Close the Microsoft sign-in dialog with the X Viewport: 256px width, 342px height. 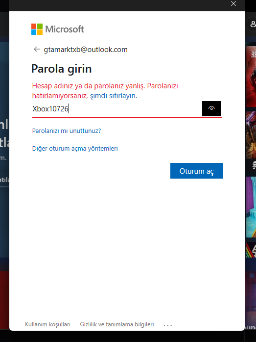pos(233,3)
